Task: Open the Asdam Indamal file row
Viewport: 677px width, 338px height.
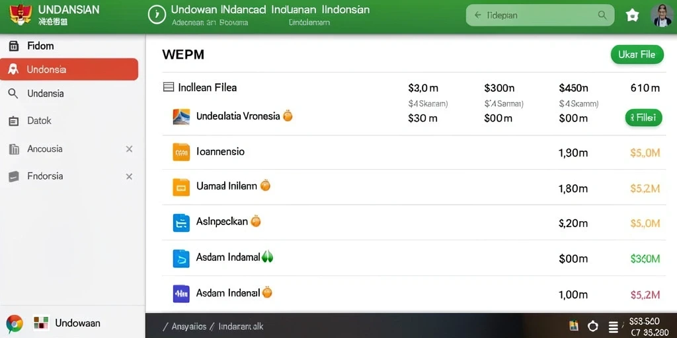Action: point(414,258)
